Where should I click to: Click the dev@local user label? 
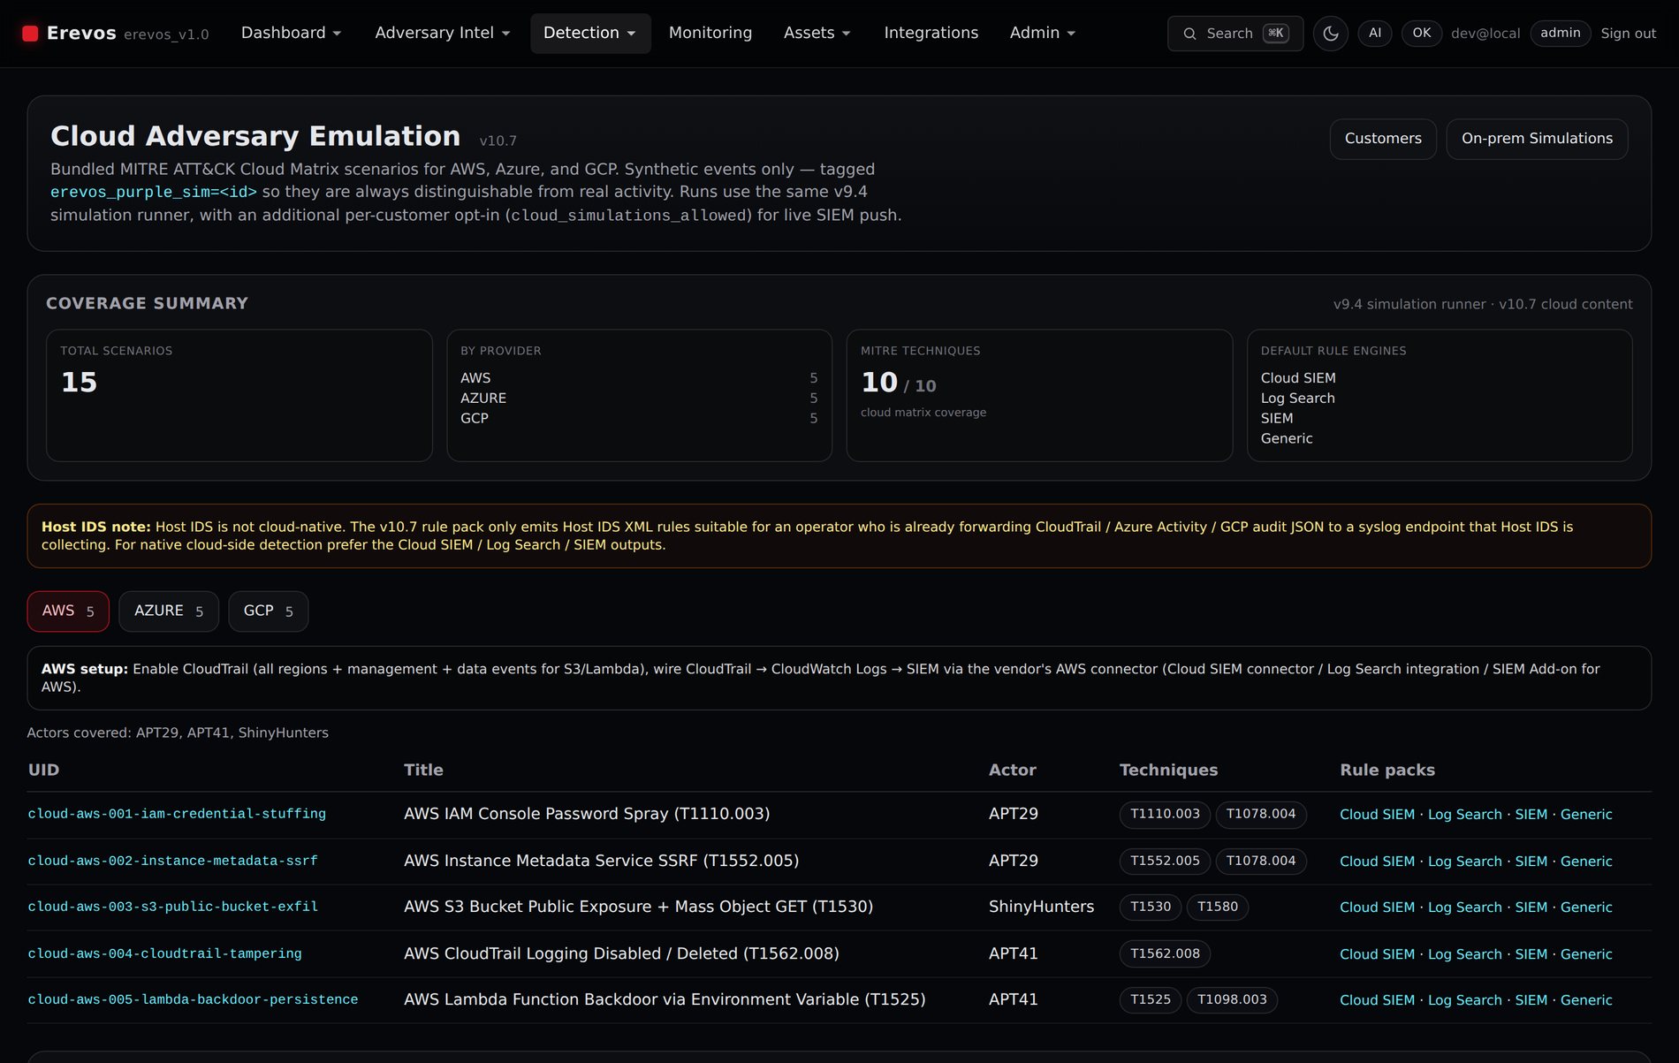coord(1485,34)
